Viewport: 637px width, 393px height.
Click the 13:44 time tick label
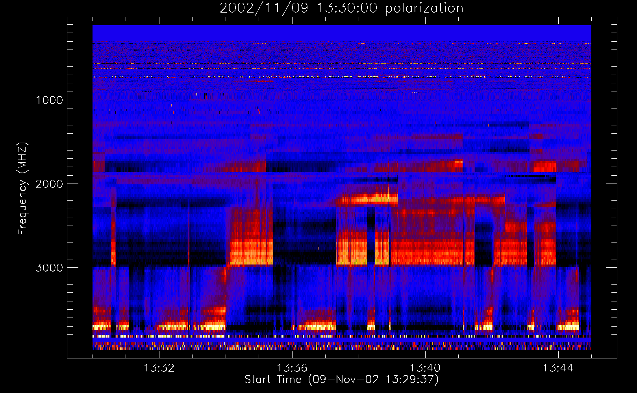558,368
